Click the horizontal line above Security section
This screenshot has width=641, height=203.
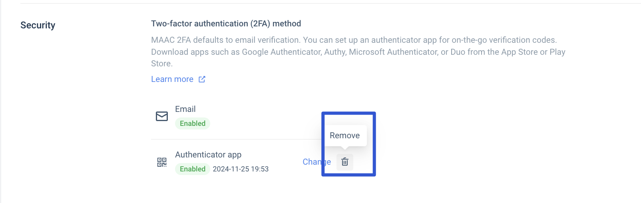tap(320, 4)
